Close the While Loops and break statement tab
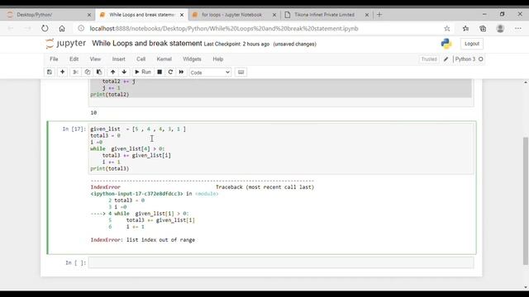 point(182,15)
